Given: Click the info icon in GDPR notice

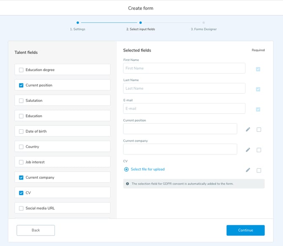Looking at the screenshot, I should pos(127,184).
